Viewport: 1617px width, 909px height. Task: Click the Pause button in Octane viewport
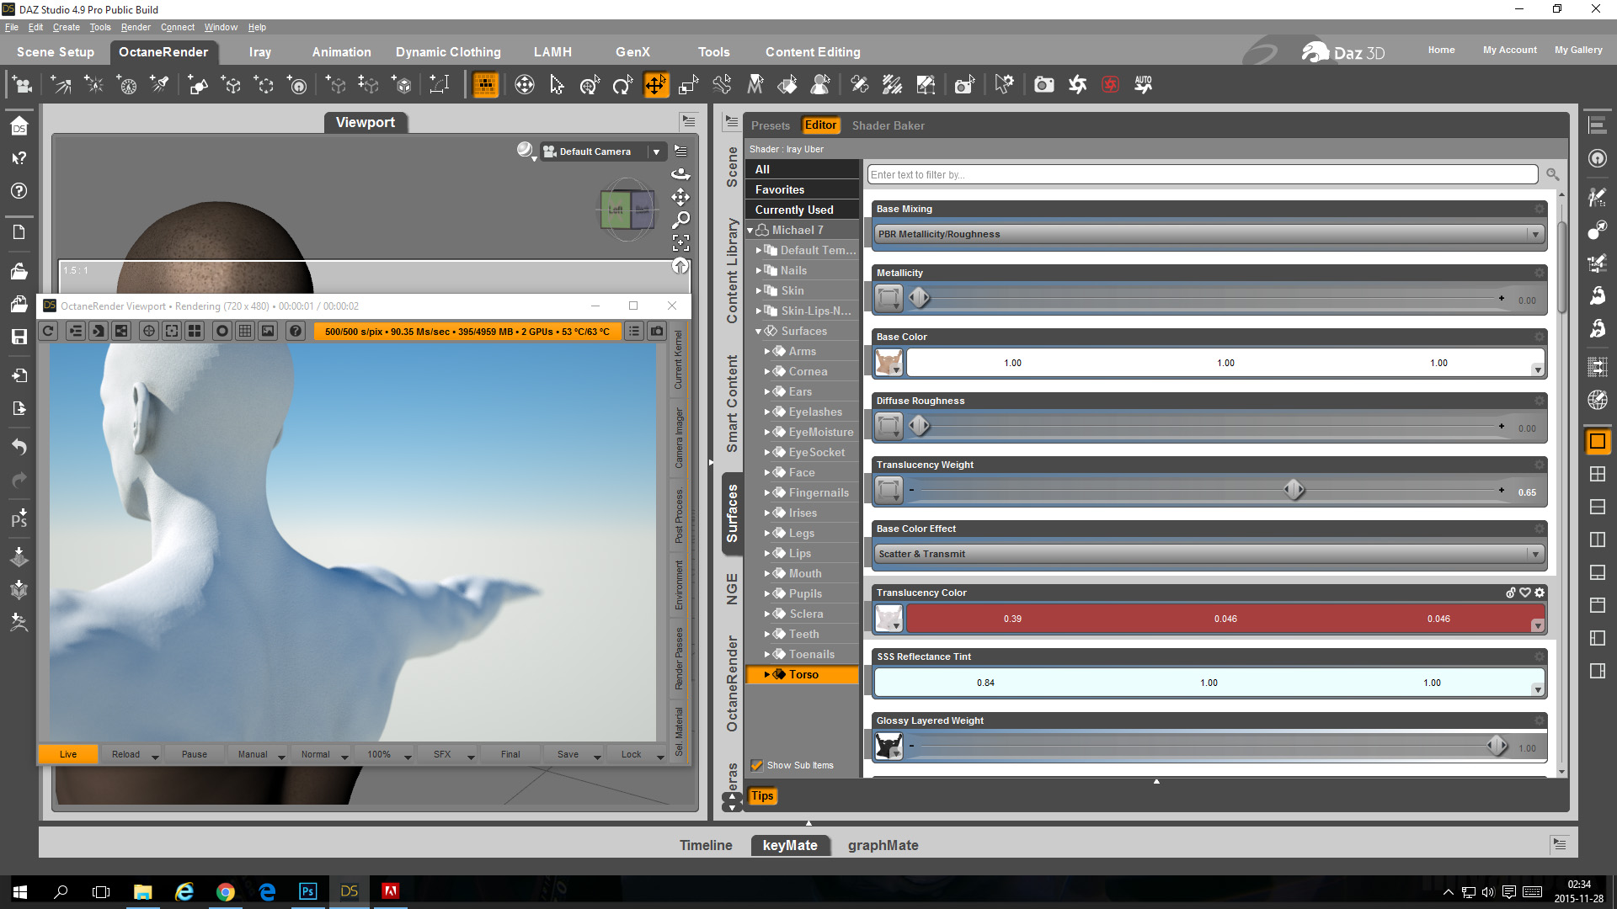pos(194,754)
